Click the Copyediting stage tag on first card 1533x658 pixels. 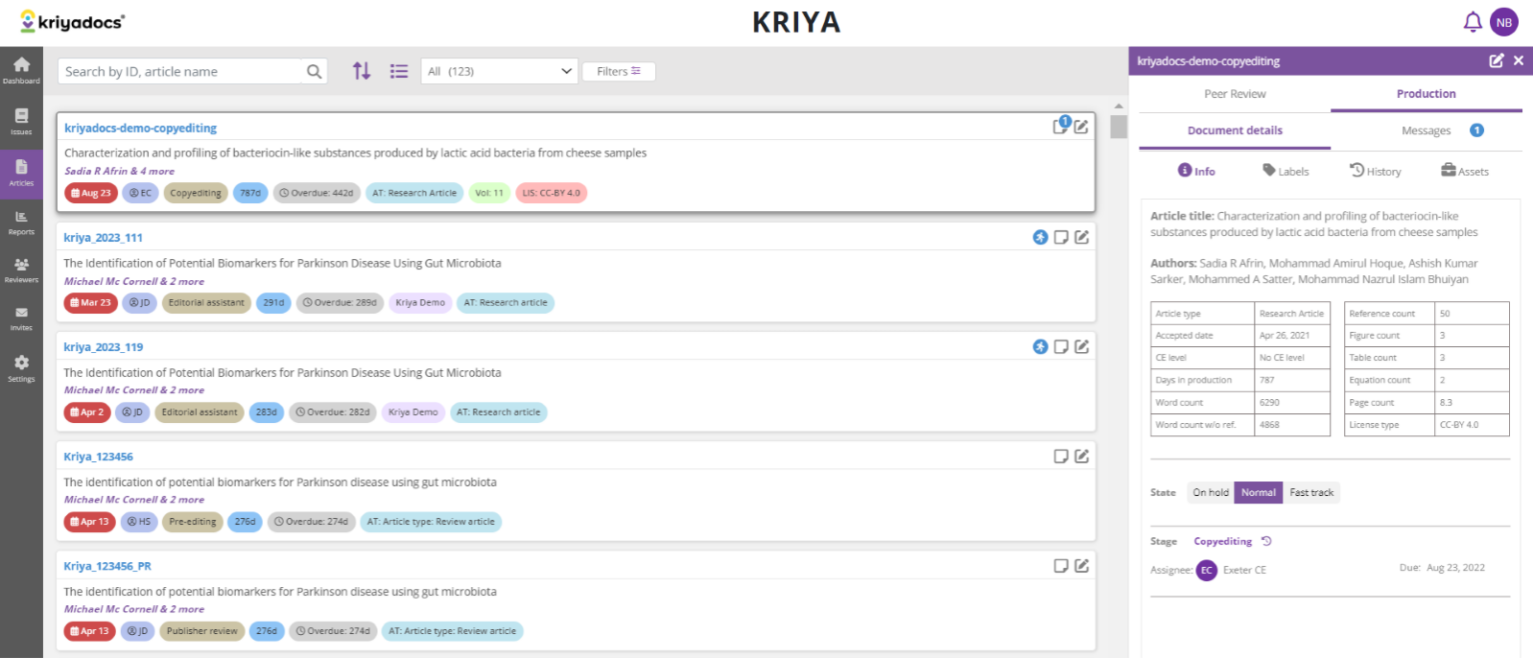click(x=196, y=193)
